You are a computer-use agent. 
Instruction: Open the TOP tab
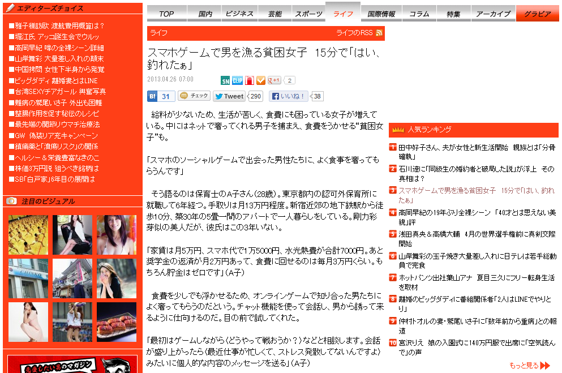[166, 14]
